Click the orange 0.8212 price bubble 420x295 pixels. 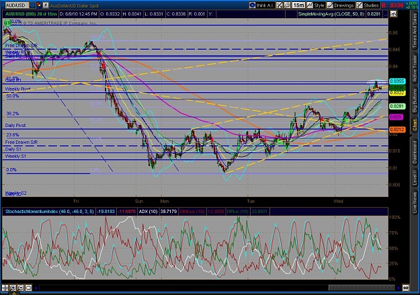[x=397, y=130]
